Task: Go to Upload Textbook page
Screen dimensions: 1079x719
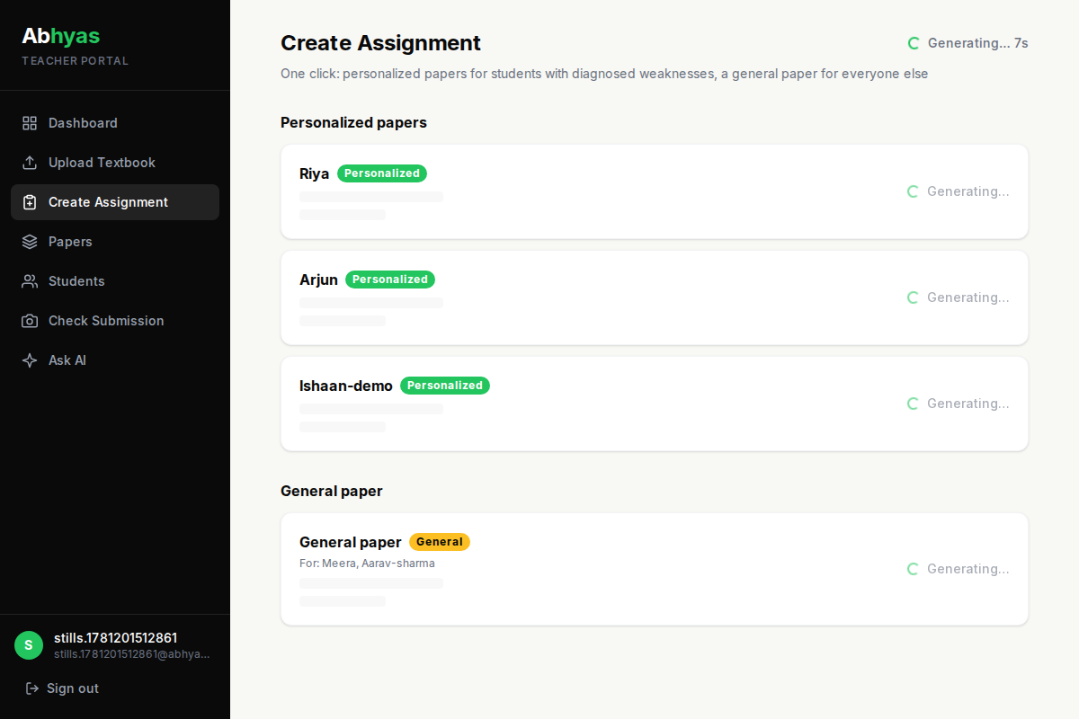Action: (x=115, y=163)
